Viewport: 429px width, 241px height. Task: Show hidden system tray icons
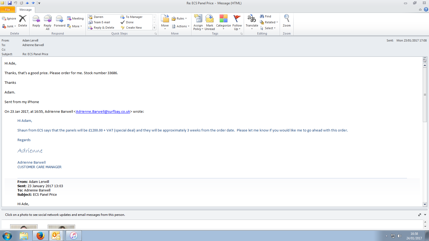386,236
